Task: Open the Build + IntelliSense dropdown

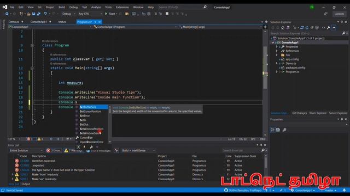Action: (x=138, y=150)
